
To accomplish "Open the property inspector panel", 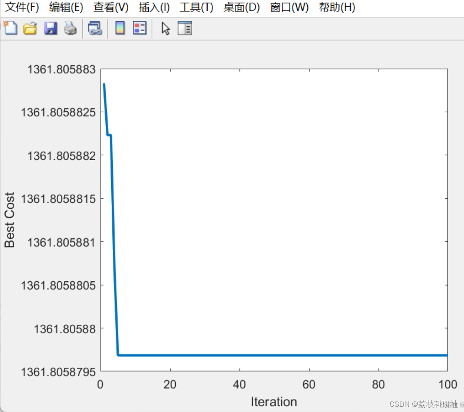I will (185, 28).
